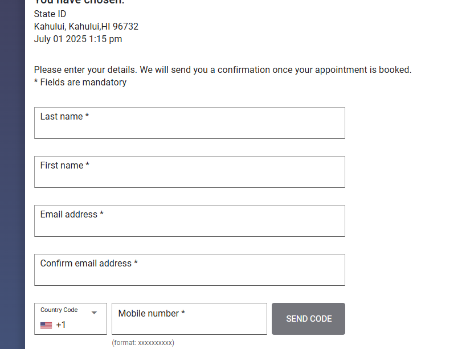Focus the First name input field
The height and width of the screenshot is (349, 466).
[x=190, y=172]
